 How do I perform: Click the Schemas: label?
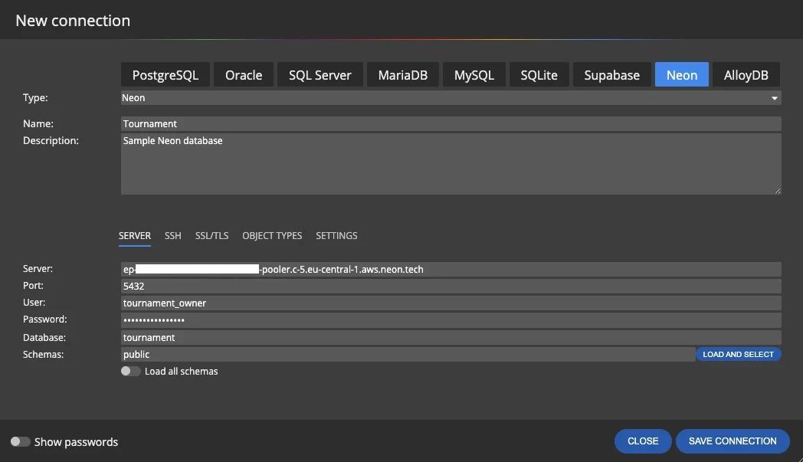click(x=43, y=355)
